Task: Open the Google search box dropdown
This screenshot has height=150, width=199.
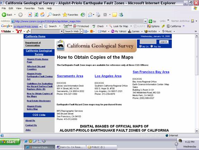Action: coord(40,26)
